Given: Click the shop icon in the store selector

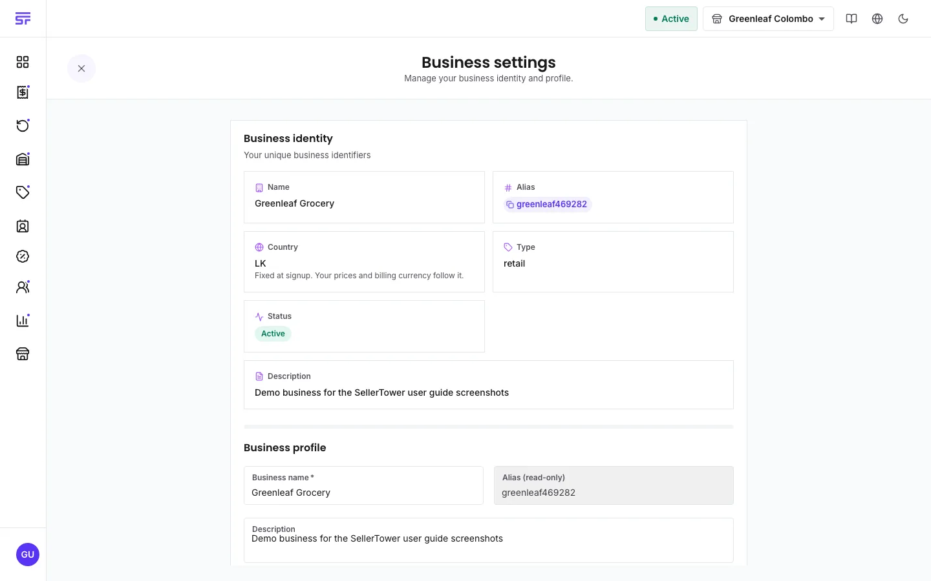Looking at the screenshot, I should tap(717, 19).
